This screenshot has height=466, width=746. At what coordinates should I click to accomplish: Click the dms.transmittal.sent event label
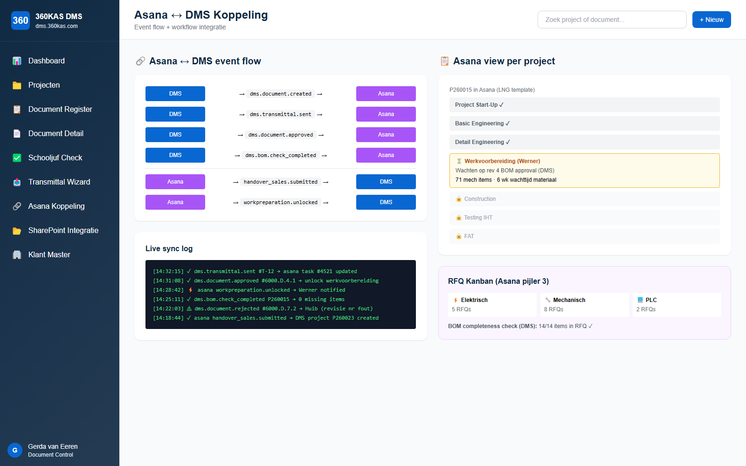click(x=281, y=114)
